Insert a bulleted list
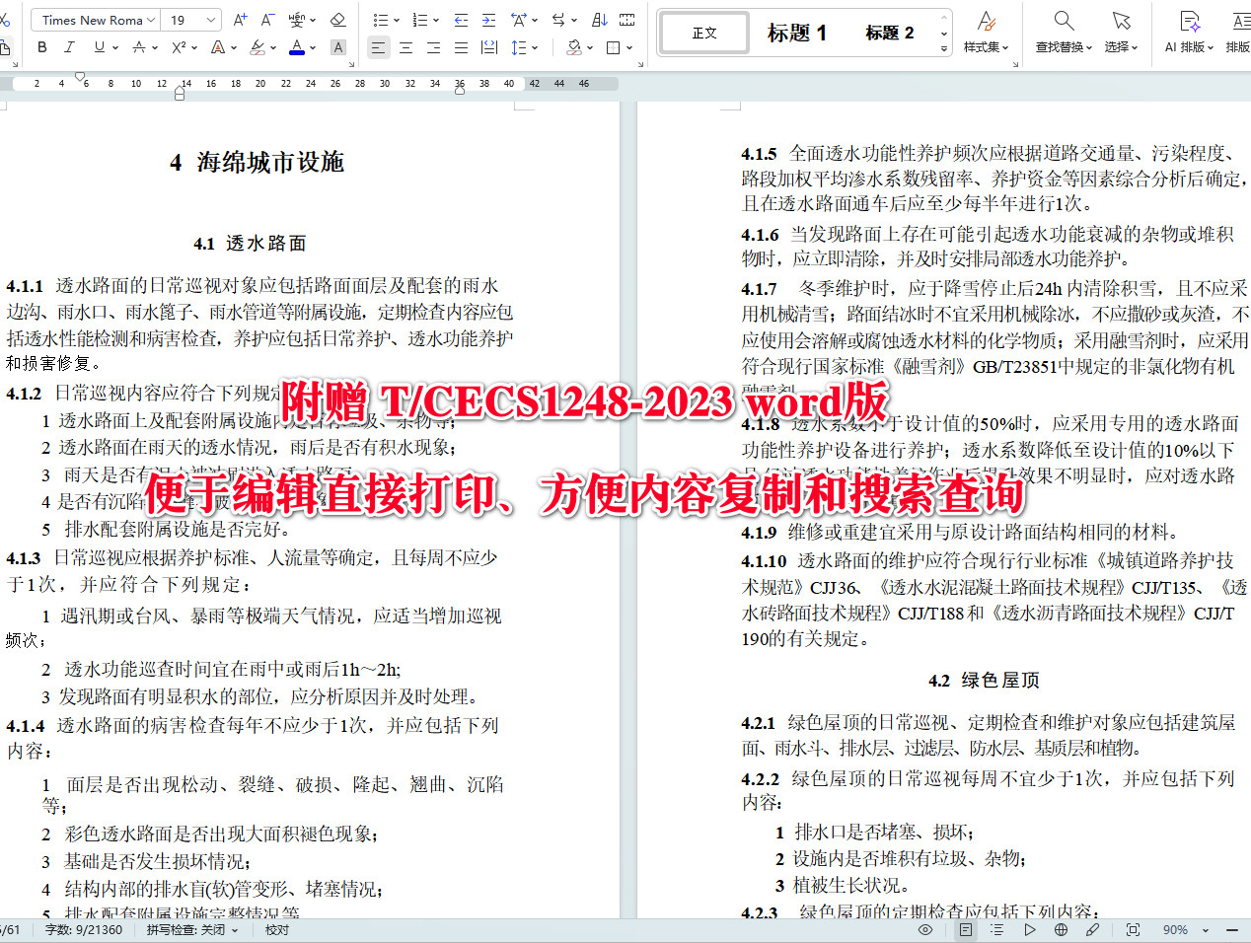Viewport: 1251px width, 943px height. coord(381,20)
